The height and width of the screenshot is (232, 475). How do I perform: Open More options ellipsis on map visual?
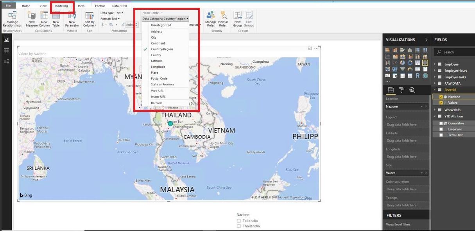316,48
